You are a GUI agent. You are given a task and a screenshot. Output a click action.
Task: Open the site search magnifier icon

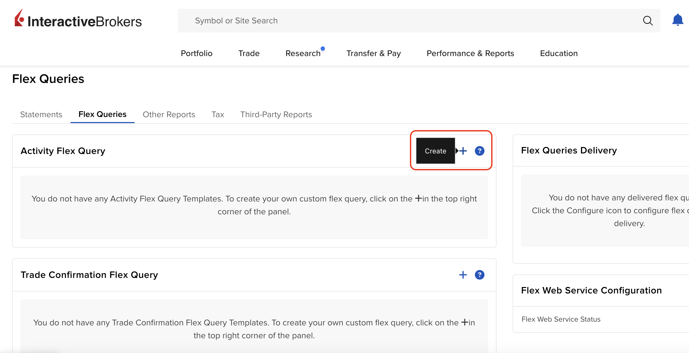tap(648, 20)
